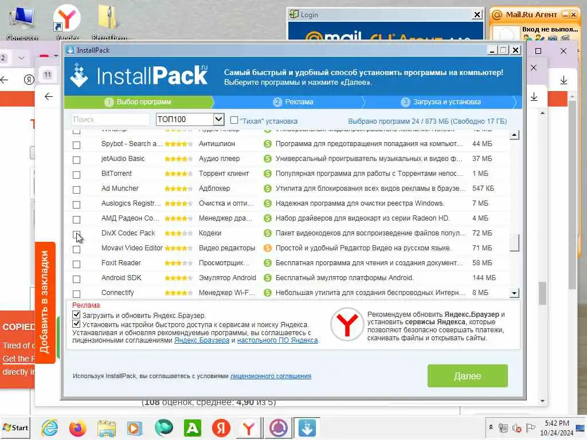Click the Spybot green license icon
The image size is (587, 440).
click(x=267, y=144)
